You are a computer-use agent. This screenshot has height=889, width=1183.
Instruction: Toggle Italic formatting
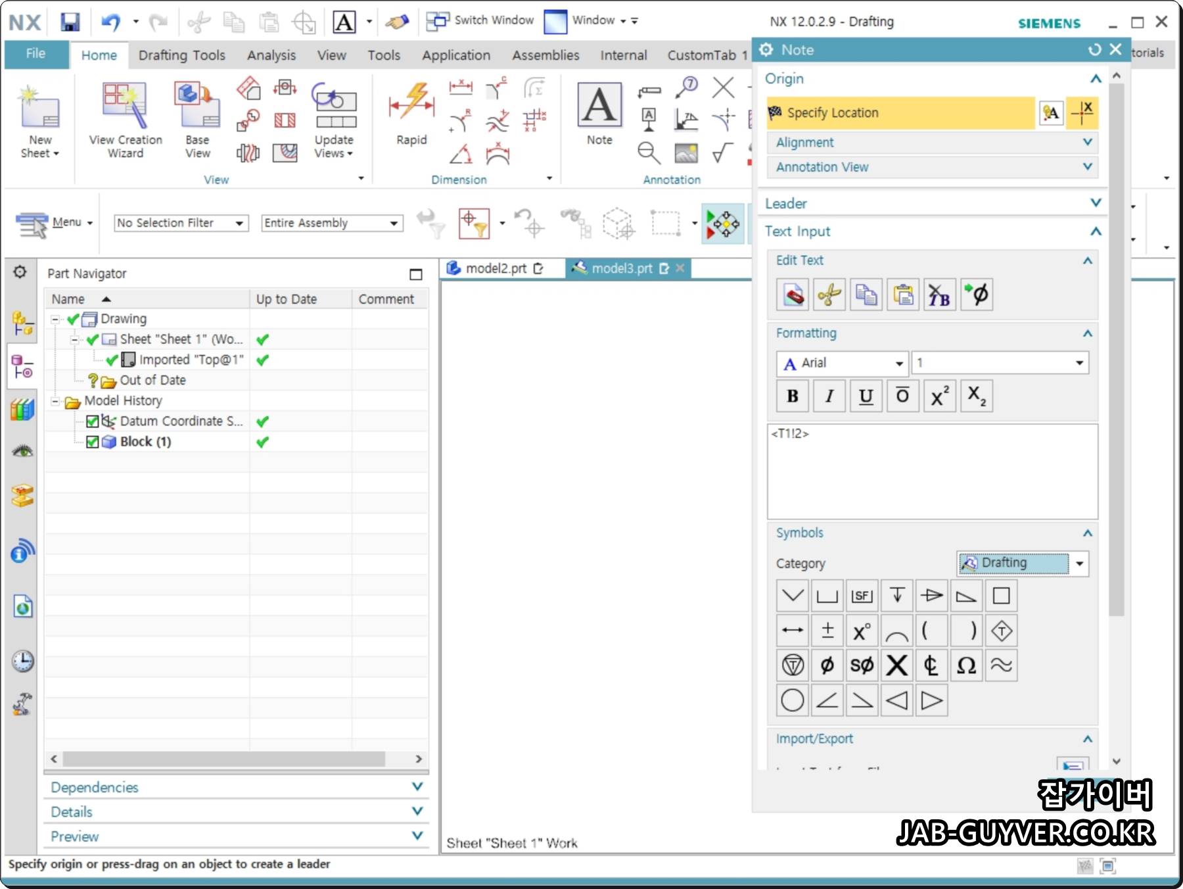point(829,396)
